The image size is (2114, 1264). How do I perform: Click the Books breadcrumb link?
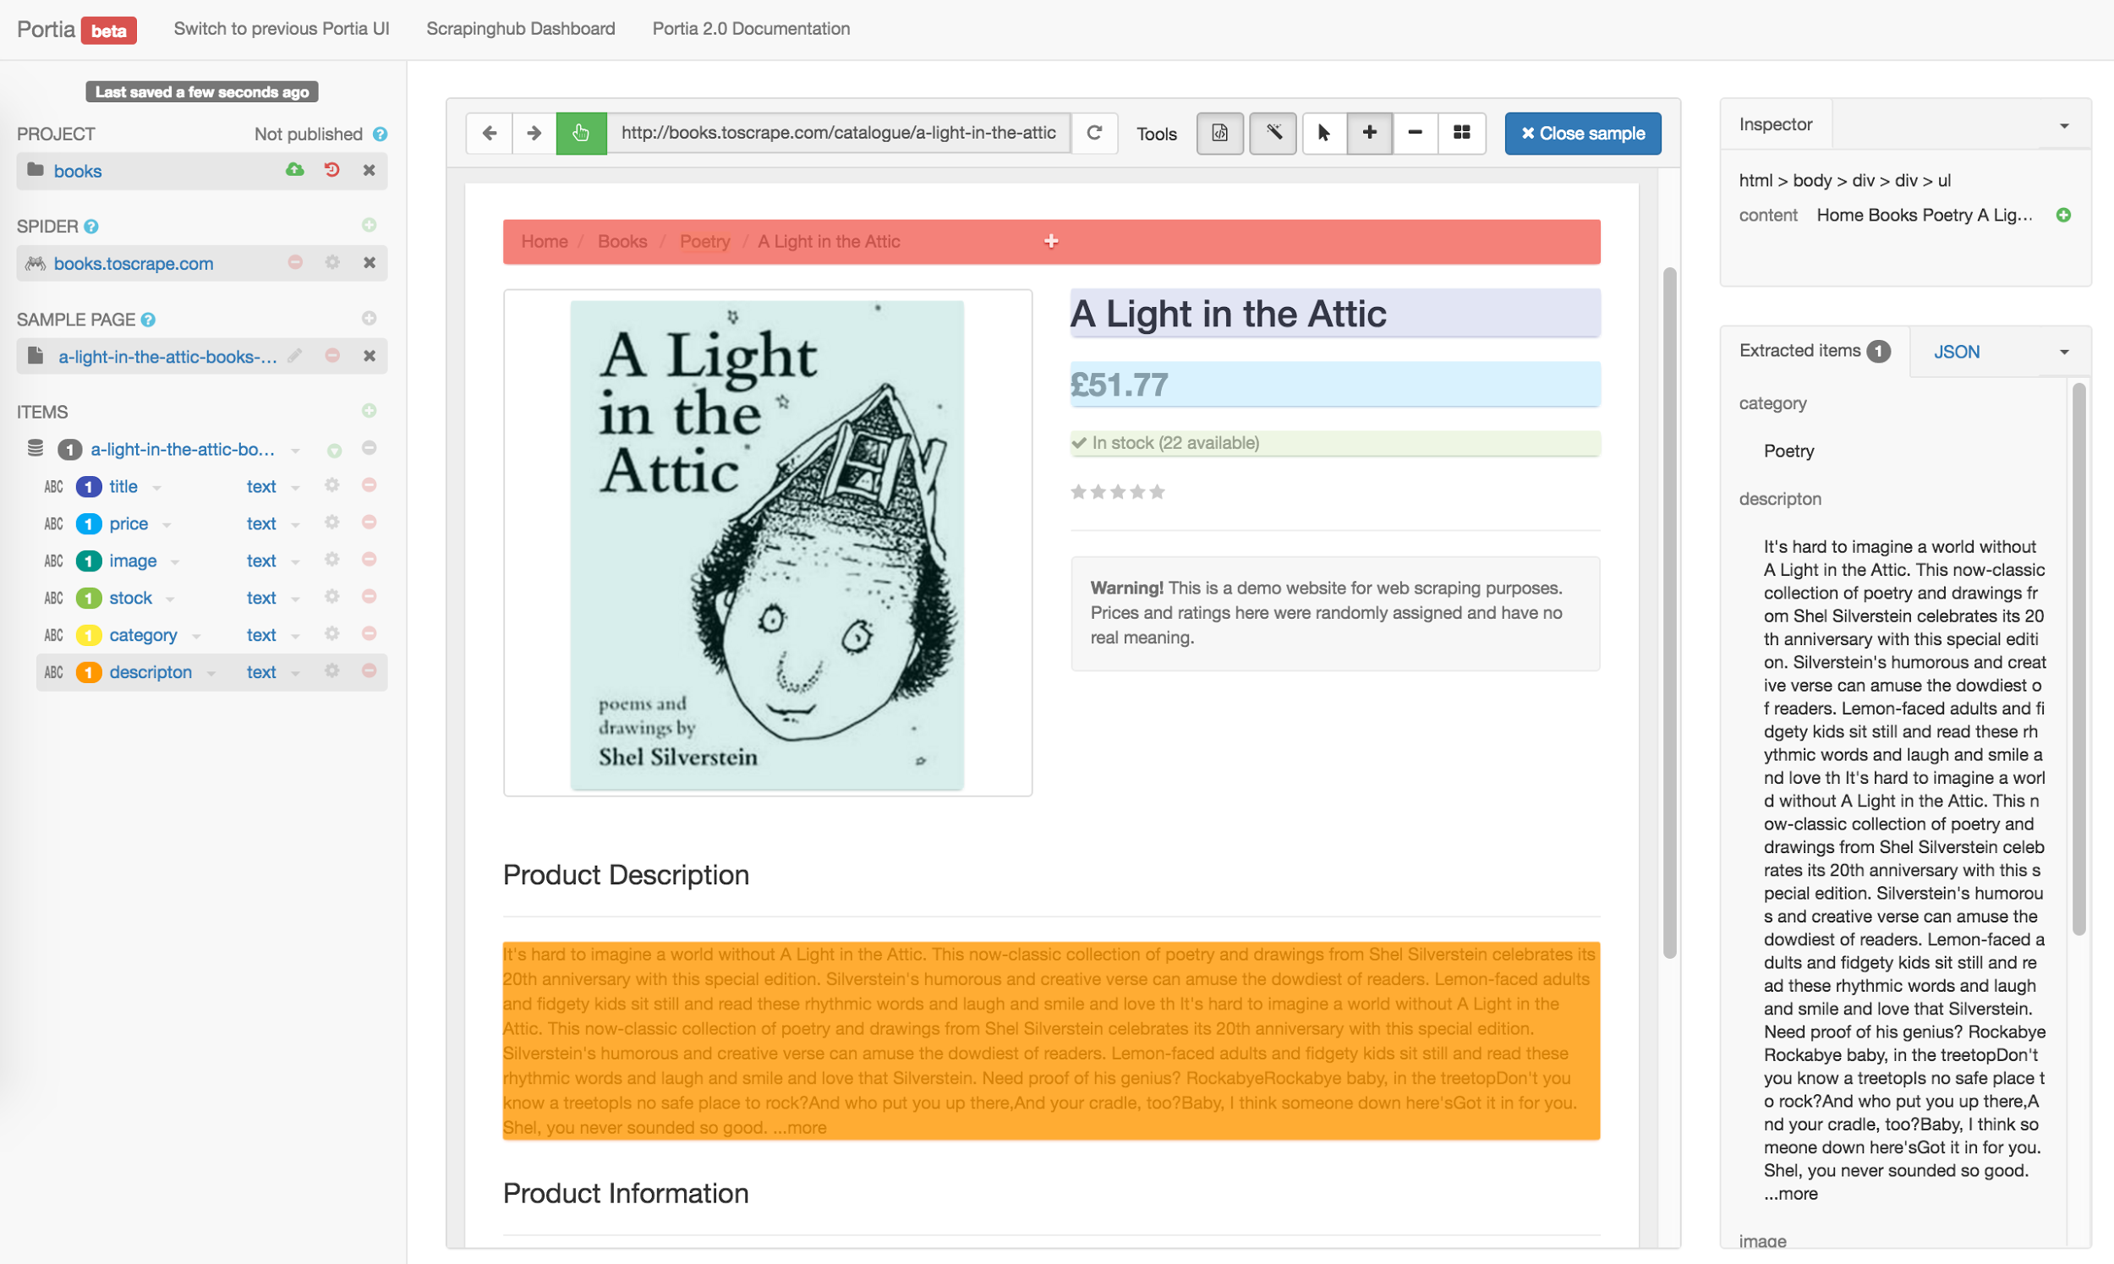tap(622, 241)
